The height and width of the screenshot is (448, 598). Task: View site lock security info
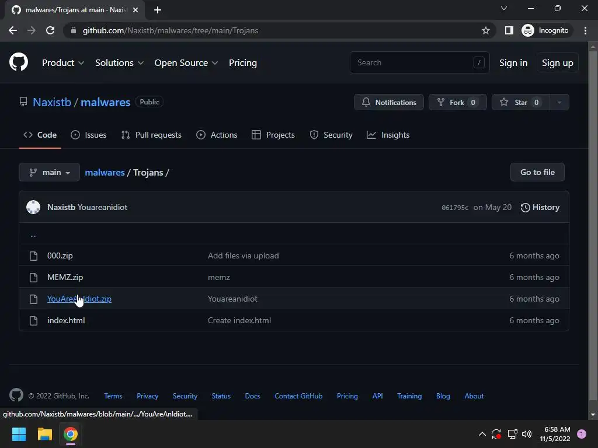click(x=74, y=30)
